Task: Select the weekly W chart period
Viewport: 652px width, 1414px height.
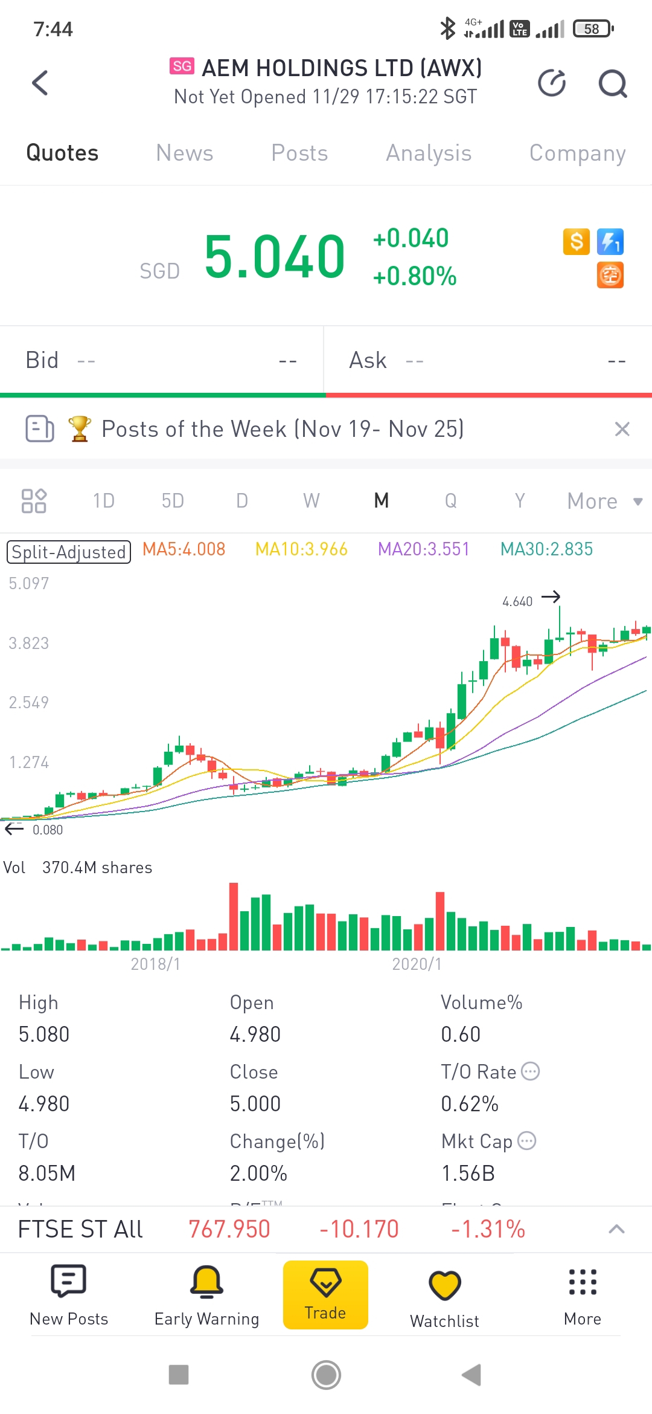Action: [312, 501]
